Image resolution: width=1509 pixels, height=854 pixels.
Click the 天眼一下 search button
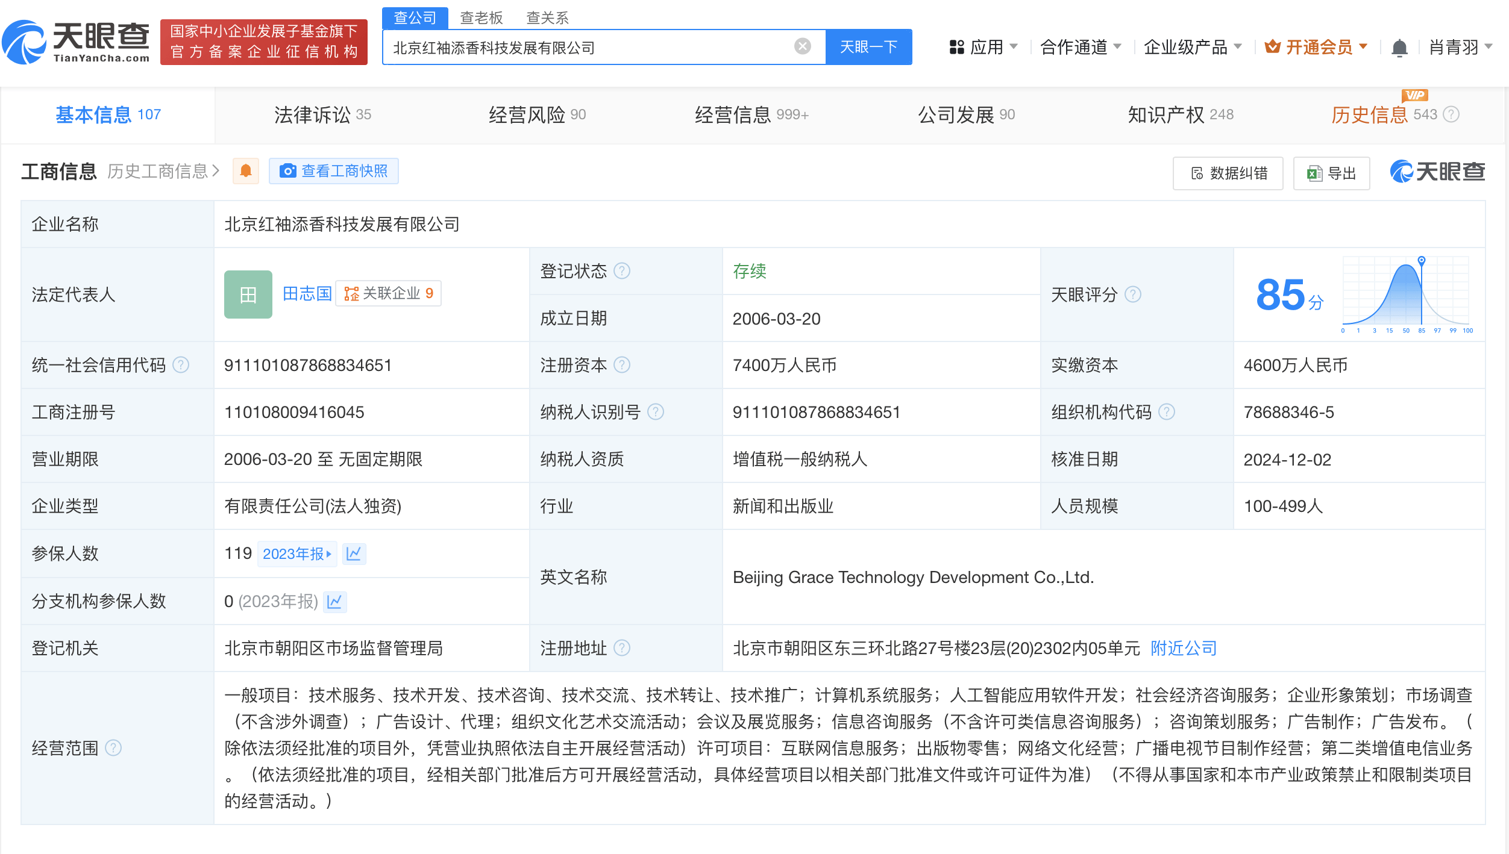868,47
